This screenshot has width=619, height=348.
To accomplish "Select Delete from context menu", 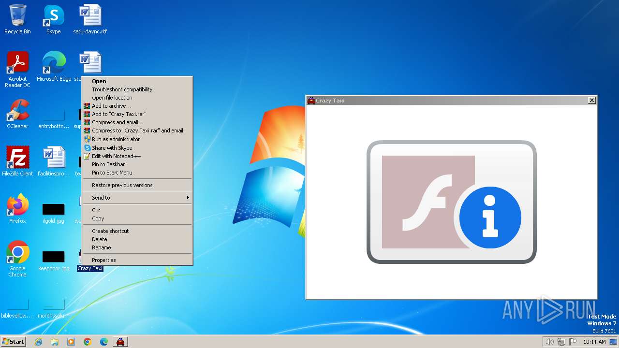I will pos(137,239).
